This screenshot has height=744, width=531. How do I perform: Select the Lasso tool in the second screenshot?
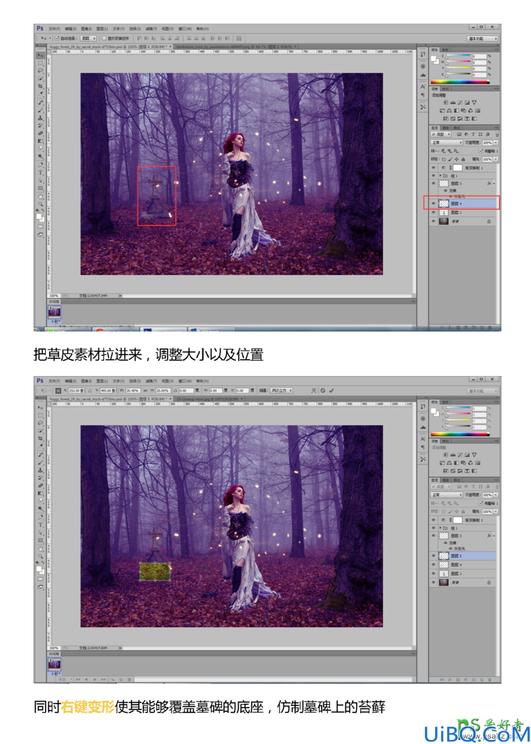(40, 423)
